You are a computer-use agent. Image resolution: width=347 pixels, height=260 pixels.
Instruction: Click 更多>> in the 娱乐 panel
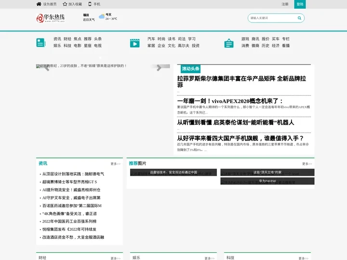coord(210,258)
